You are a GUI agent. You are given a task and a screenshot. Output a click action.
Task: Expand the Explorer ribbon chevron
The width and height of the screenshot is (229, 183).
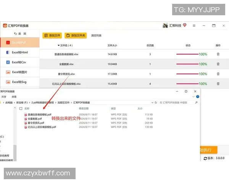(x=193, y=96)
